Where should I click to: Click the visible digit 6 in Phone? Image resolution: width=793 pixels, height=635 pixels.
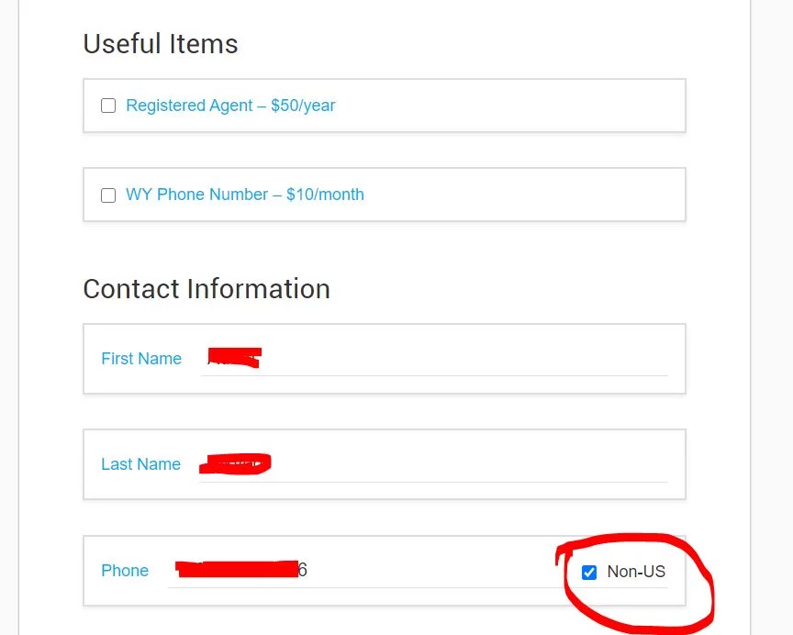point(303,571)
